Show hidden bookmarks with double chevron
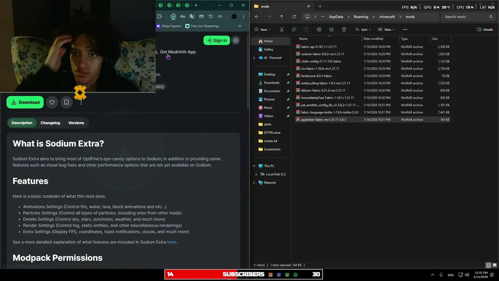The width and height of the screenshot is (499, 281). click(x=240, y=26)
